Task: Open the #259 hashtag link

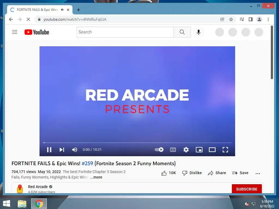Action: coord(87,163)
